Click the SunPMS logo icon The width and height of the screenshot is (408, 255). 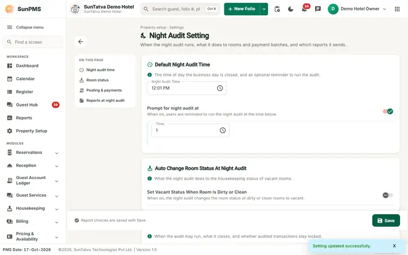(10, 9)
